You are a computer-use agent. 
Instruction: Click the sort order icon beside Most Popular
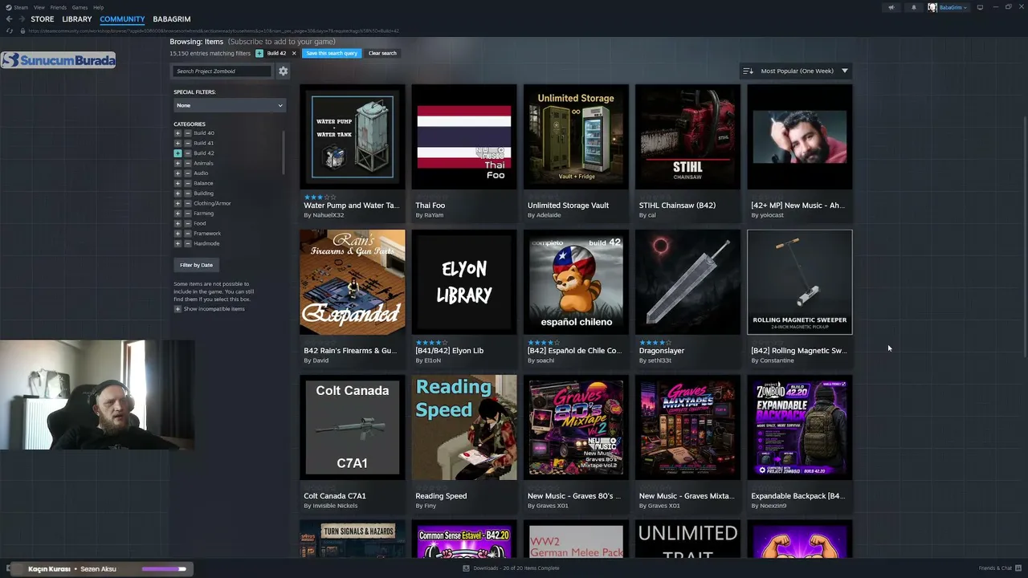pyautogui.click(x=748, y=71)
